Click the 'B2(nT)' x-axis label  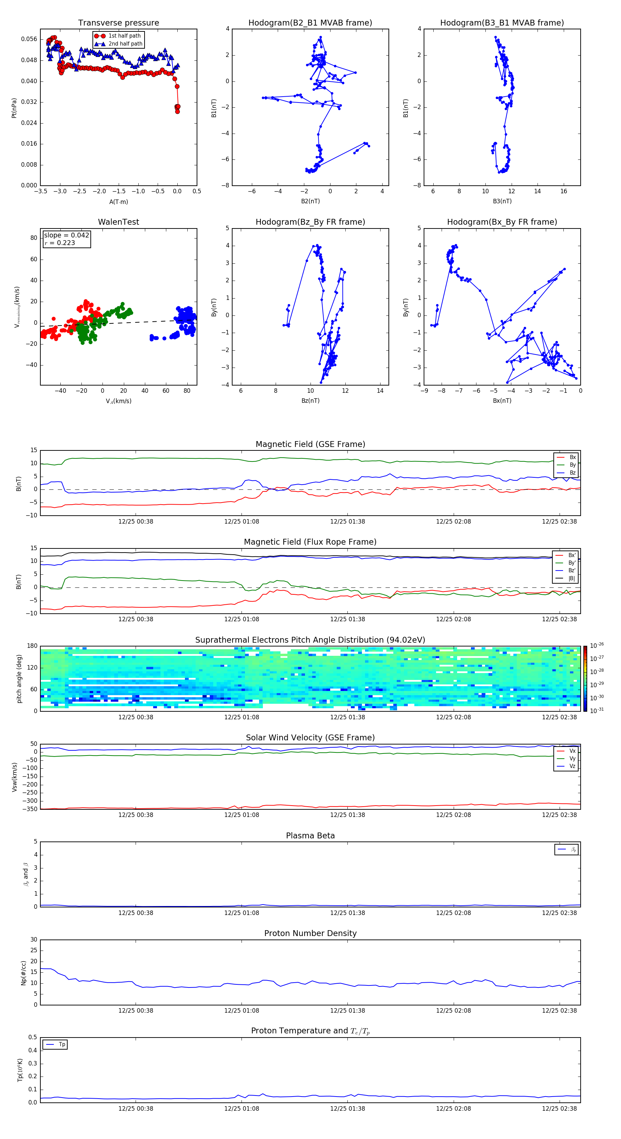click(x=310, y=201)
